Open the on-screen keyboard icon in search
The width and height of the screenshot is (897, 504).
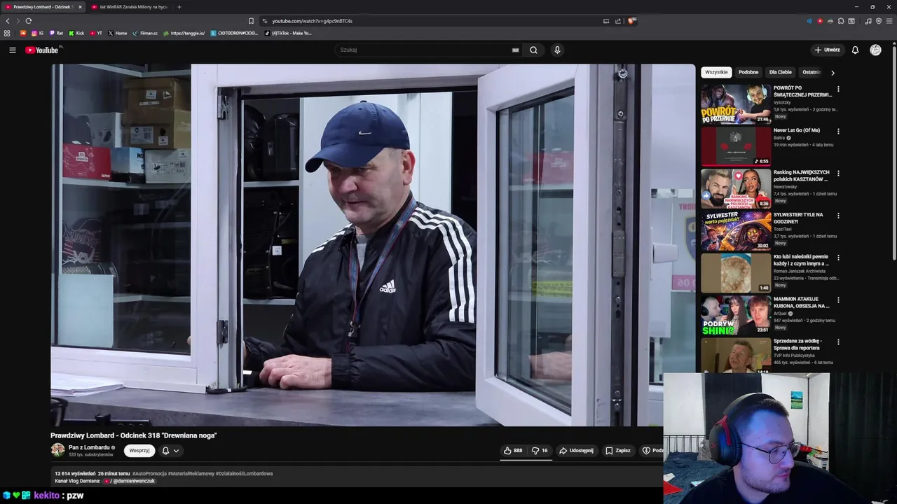pyautogui.click(x=516, y=50)
